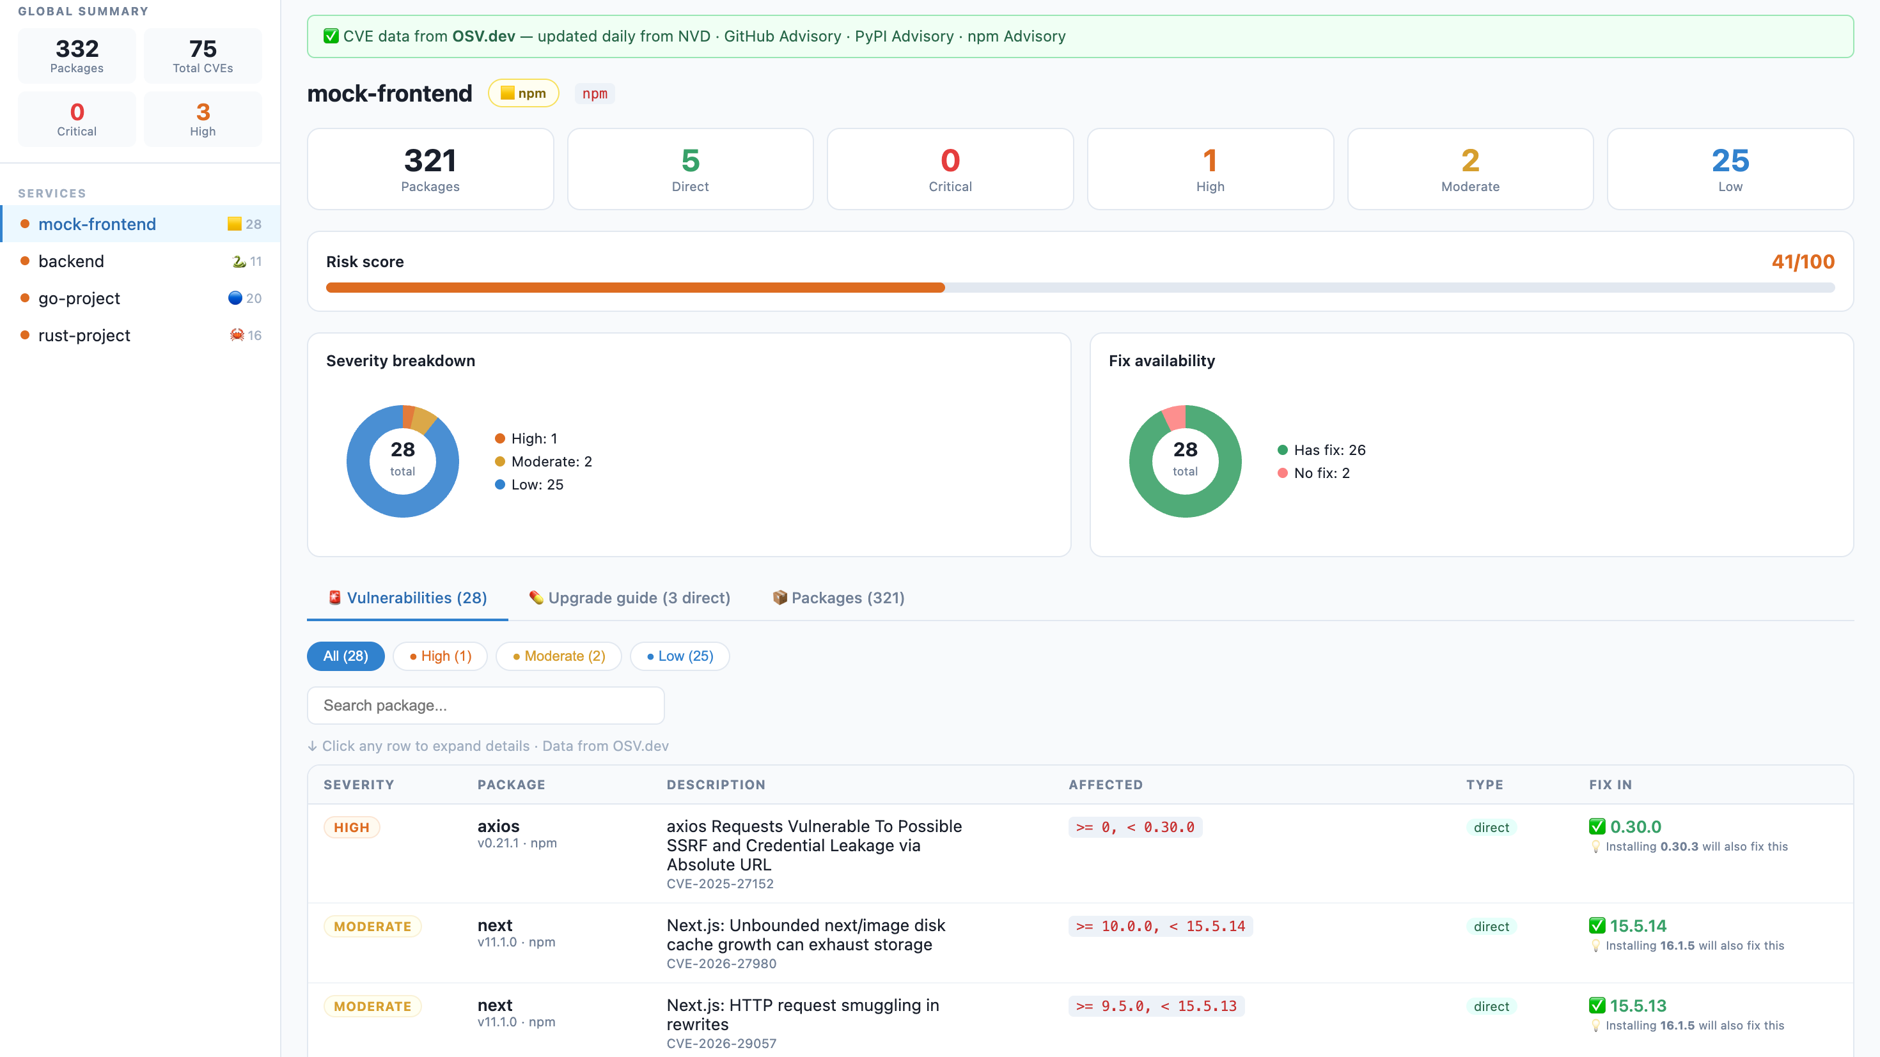Click the Risk score progress bar

pos(1079,288)
